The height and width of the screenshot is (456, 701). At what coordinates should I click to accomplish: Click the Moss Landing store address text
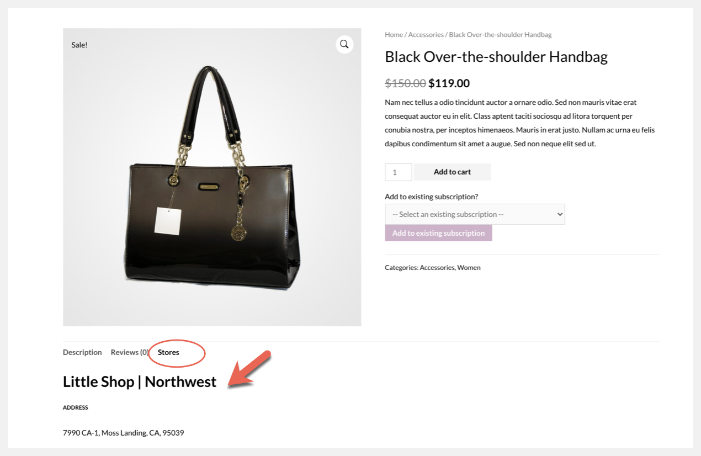tap(123, 433)
